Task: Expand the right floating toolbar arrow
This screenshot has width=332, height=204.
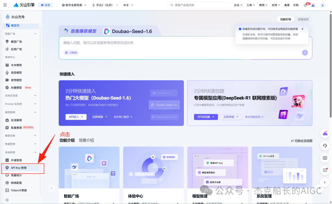Action: pyautogui.click(x=325, y=182)
